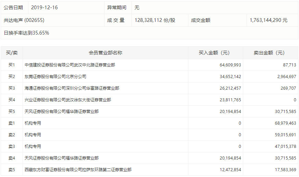The width and height of the screenshot is (299, 177).
Task: Click the 无 value beside 异常期间
Action: click(x=137, y=8)
